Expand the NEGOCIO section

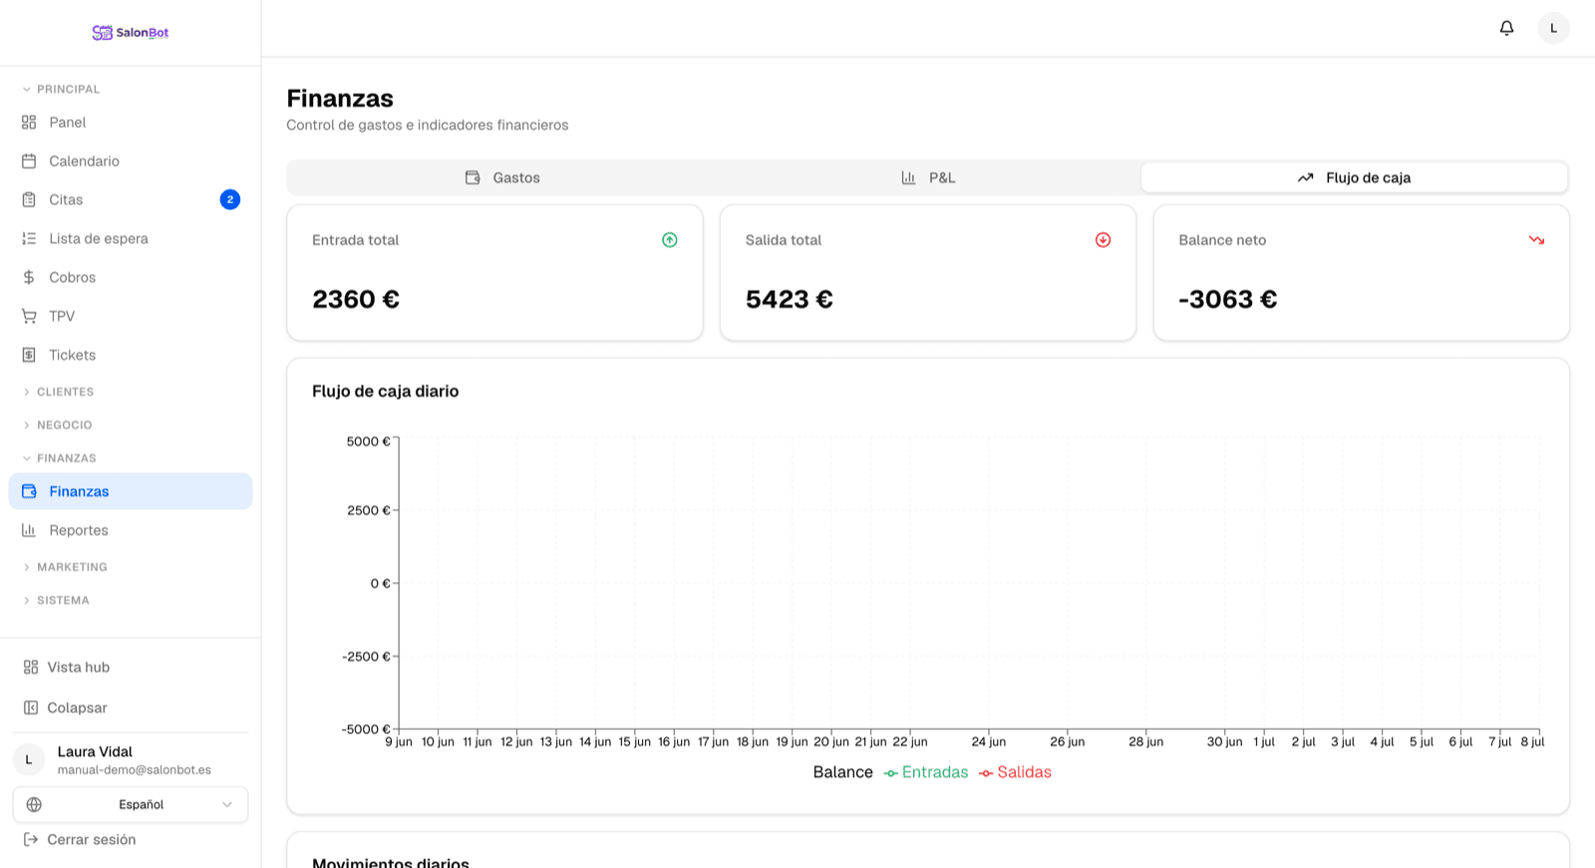(57, 426)
